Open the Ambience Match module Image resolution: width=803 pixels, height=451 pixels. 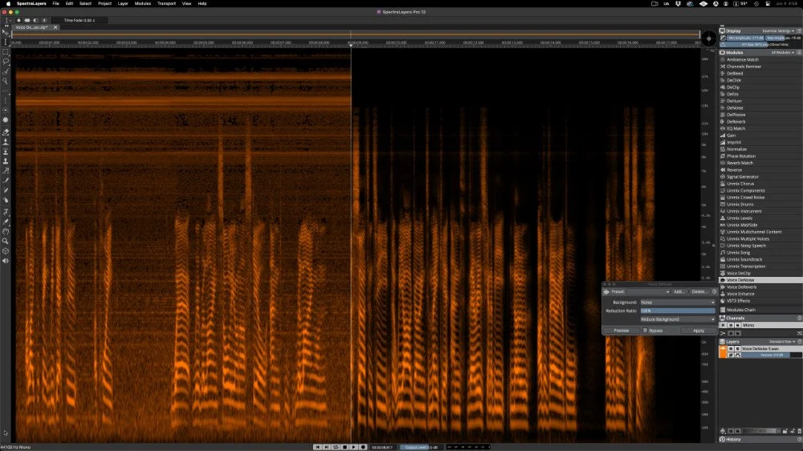click(x=742, y=59)
